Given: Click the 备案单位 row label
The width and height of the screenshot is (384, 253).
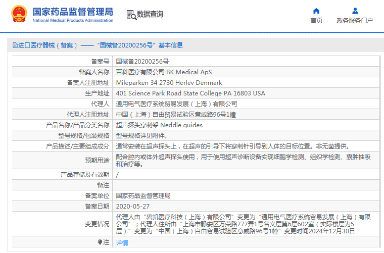Looking at the screenshot, I should tap(97, 196).
